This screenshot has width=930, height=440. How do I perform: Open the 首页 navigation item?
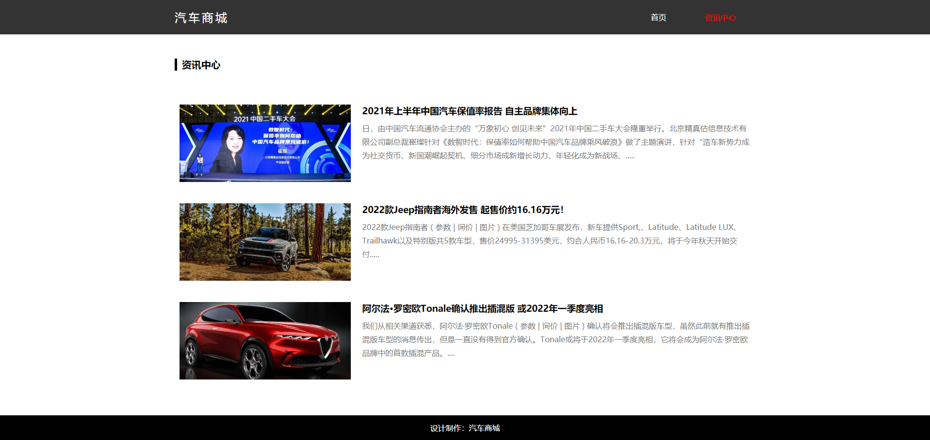(x=659, y=17)
